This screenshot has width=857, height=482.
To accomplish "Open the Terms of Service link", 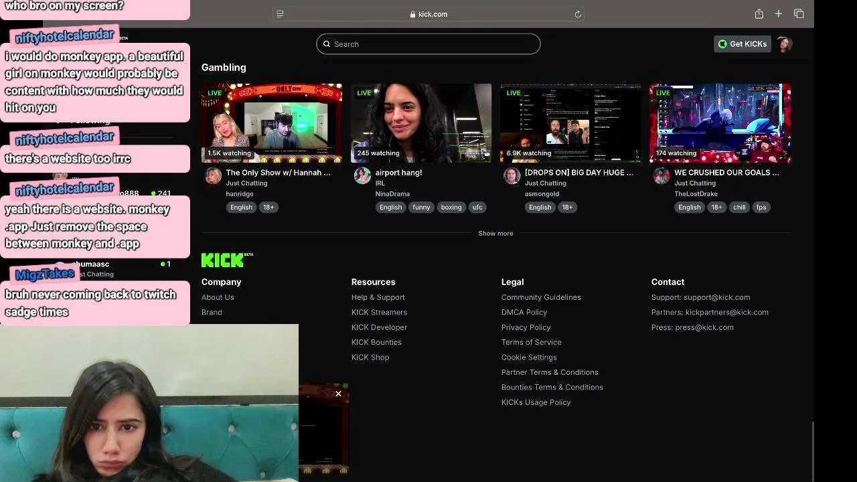I will pyautogui.click(x=532, y=342).
